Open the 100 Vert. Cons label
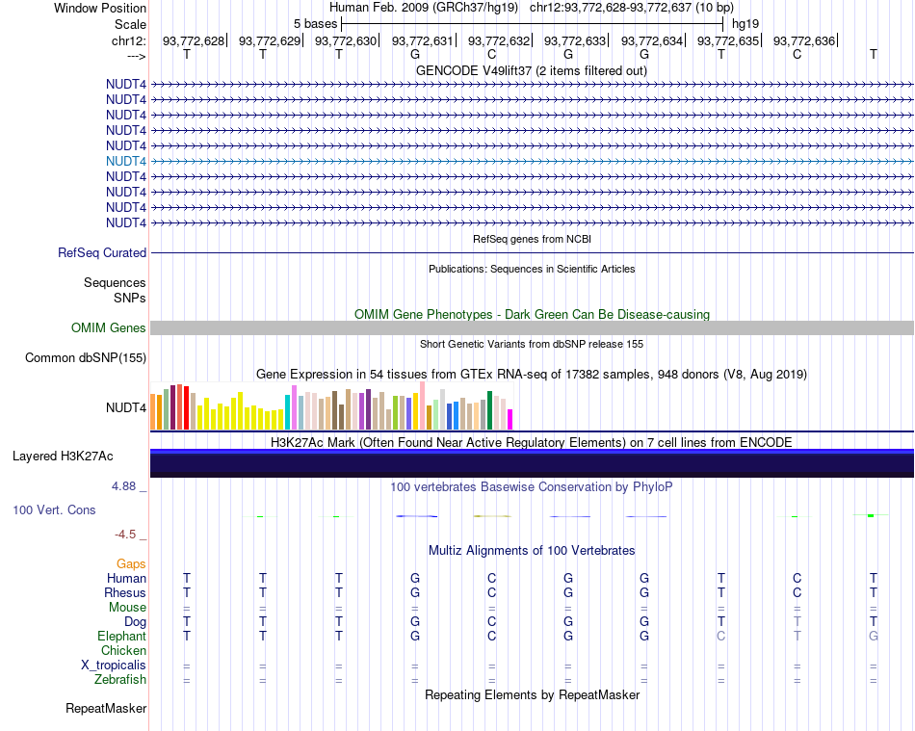915x731 pixels. coord(54,509)
